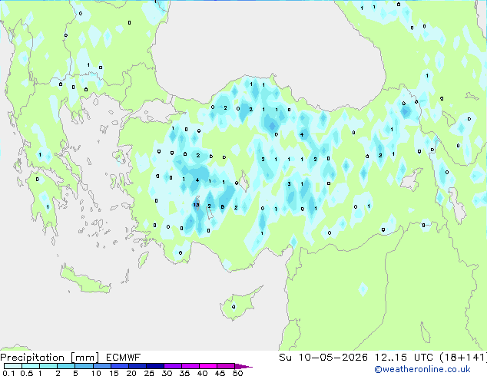
Task: Click the 0.1–0.5 mm lightest cyan legend swatch
Action: tap(13, 366)
